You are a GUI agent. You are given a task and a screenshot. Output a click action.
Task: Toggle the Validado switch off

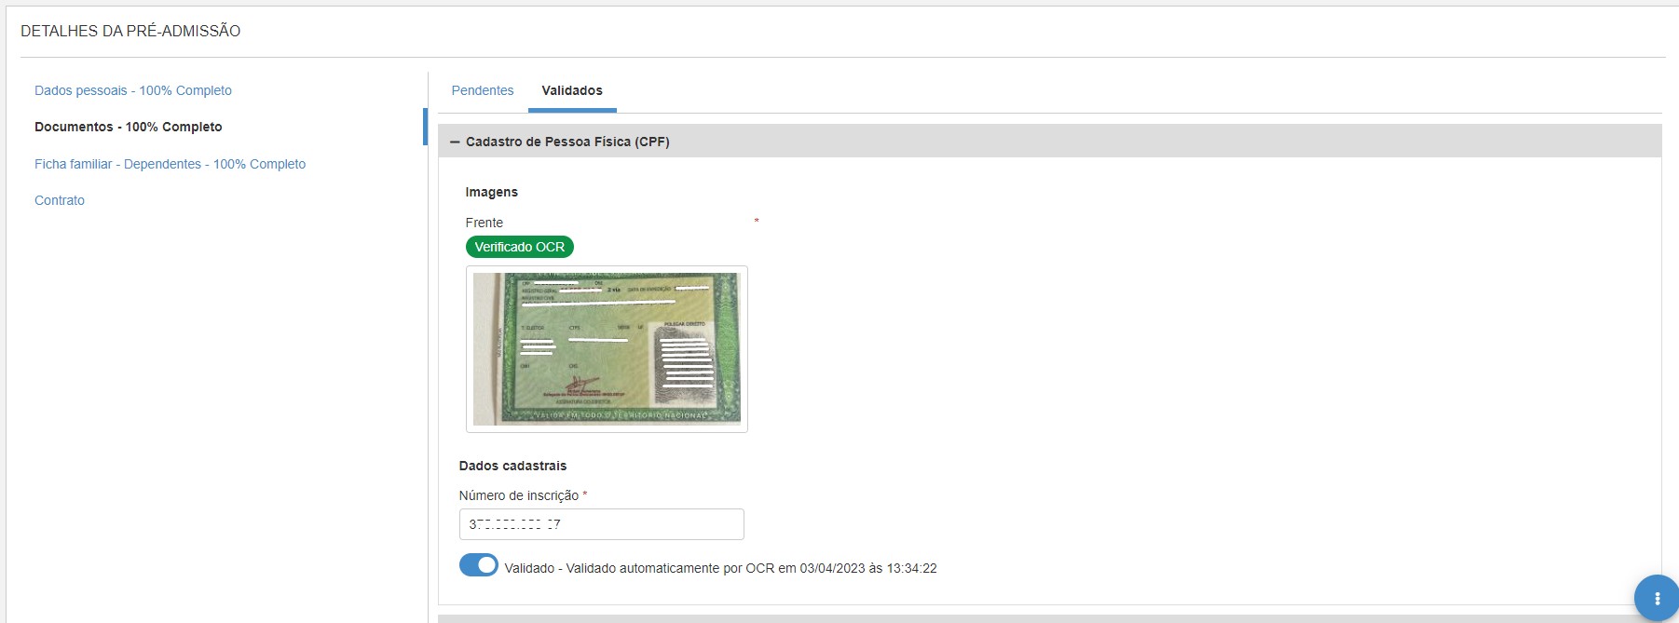pos(479,565)
